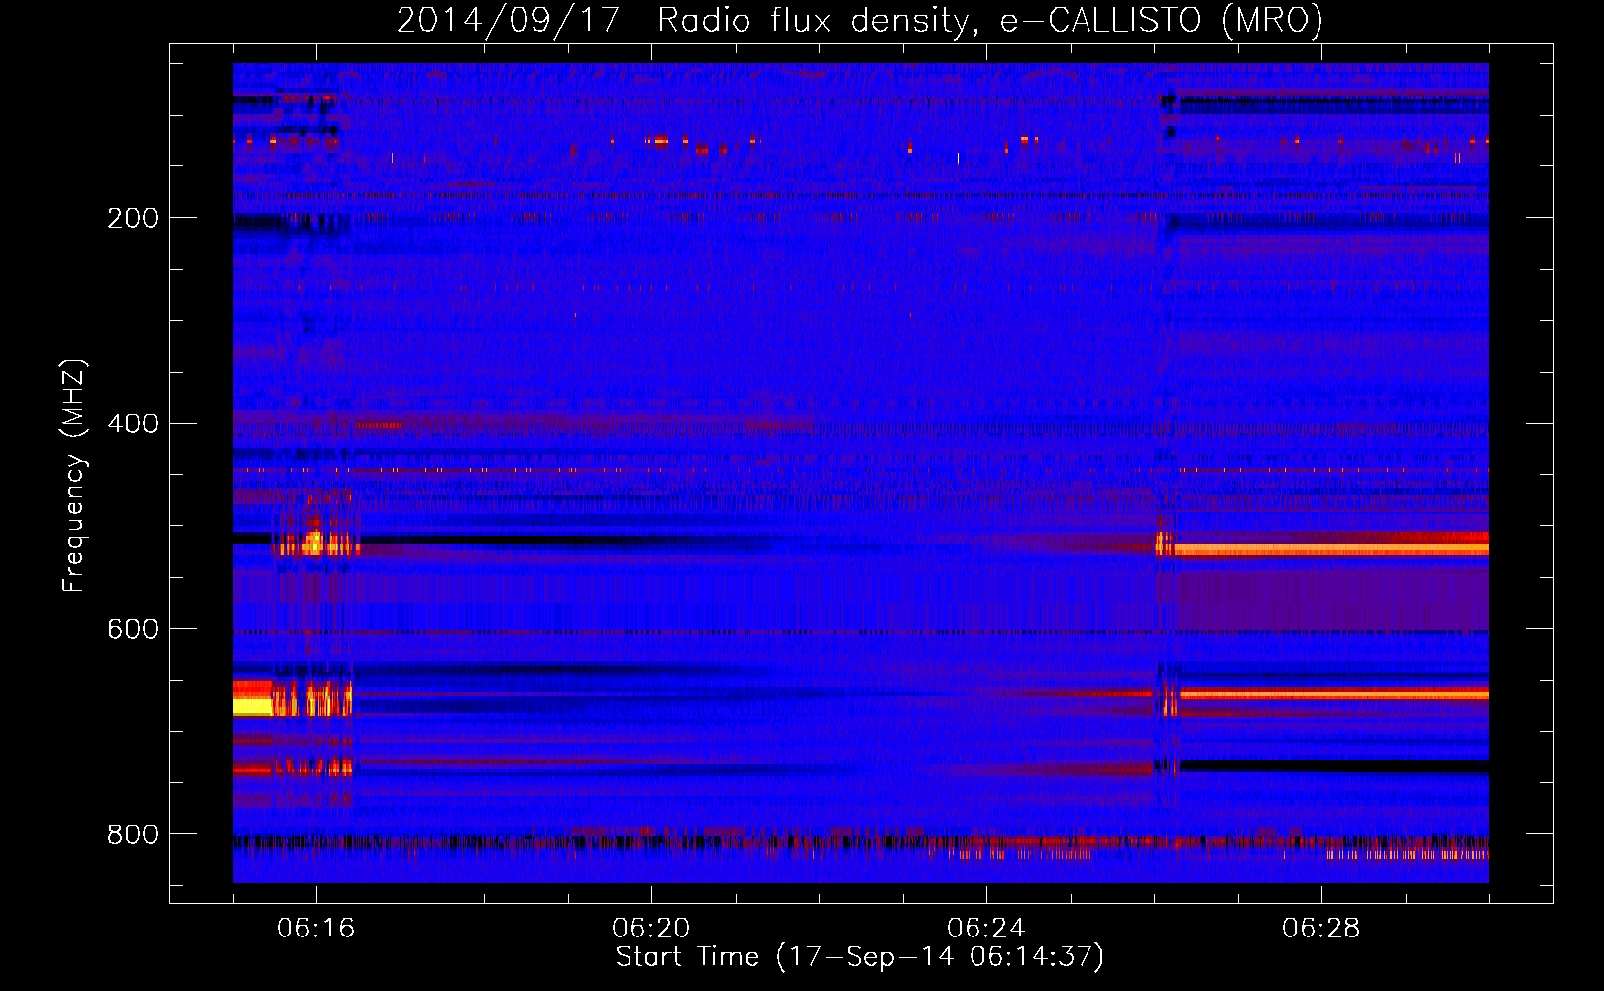Click the 'Start Time (17-Sep-14 06:14:37)' label
This screenshot has height=991, width=1604.
click(x=859, y=957)
